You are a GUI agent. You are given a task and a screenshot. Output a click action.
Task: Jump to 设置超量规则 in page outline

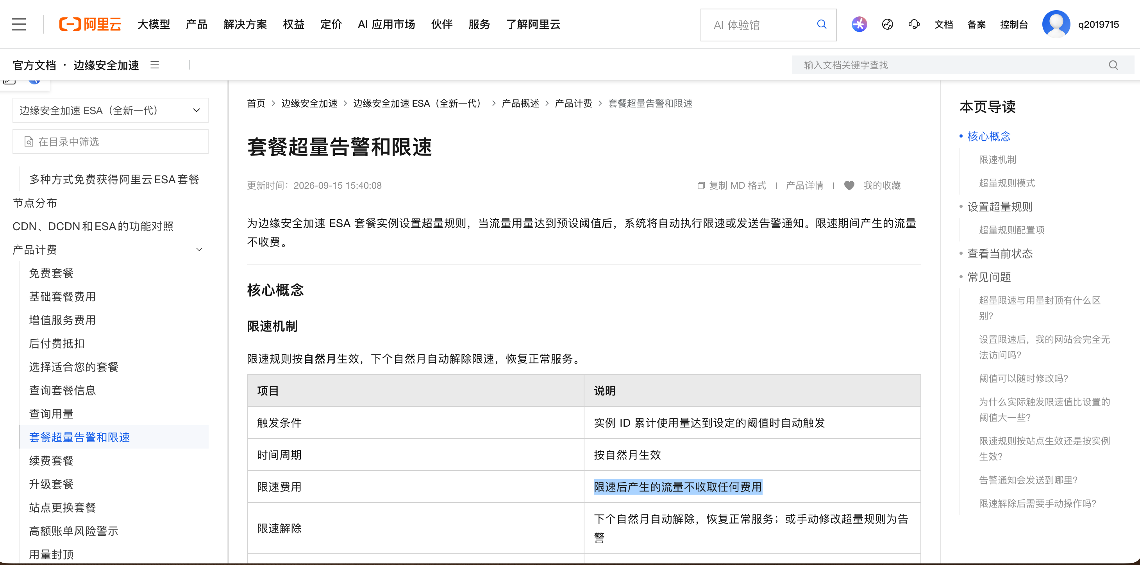1000,207
